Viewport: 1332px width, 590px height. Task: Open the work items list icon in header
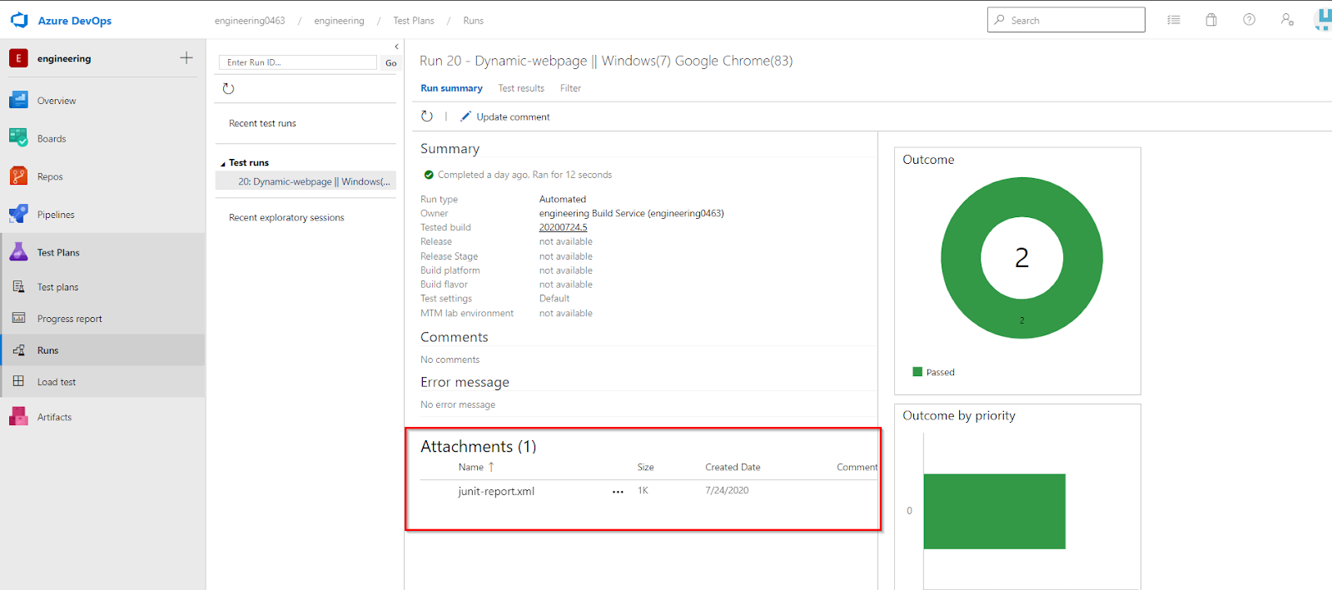pyautogui.click(x=1174, y=20)
